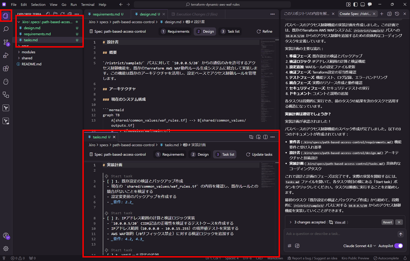The image size is (410, 261).
Task: Open README.md in Explorer tree
Action: point(31,64)
